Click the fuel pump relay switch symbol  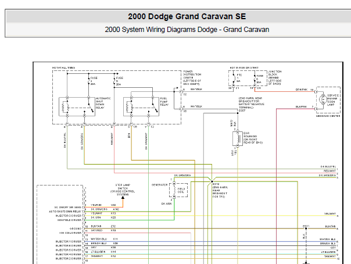(x=154, y=107)
